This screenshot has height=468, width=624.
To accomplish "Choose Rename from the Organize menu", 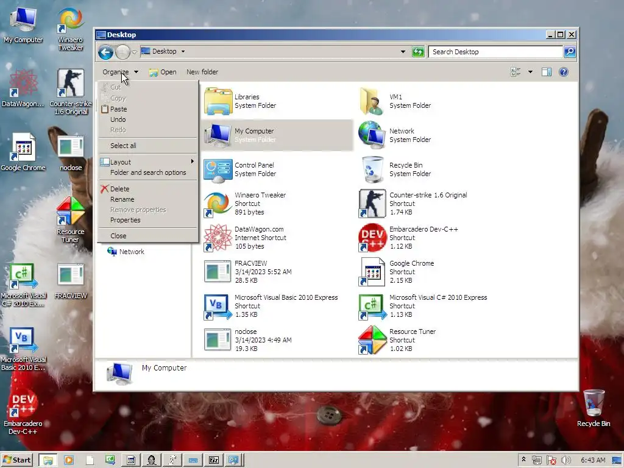I will [148, 199].
